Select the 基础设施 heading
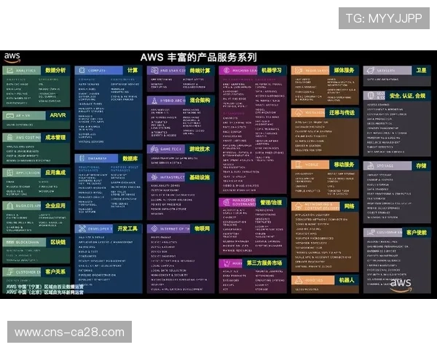The height and width of the screenshot is (350, 437). tap(200, 177)
